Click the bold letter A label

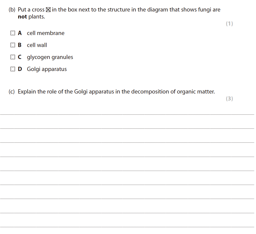20,33
